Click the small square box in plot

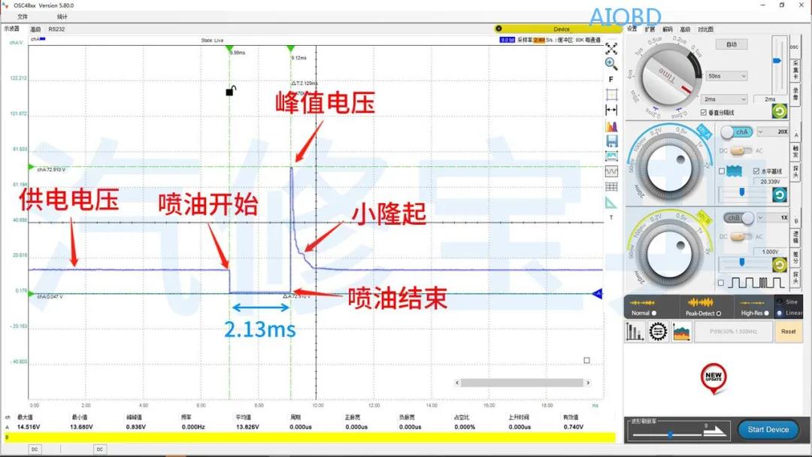586,360
